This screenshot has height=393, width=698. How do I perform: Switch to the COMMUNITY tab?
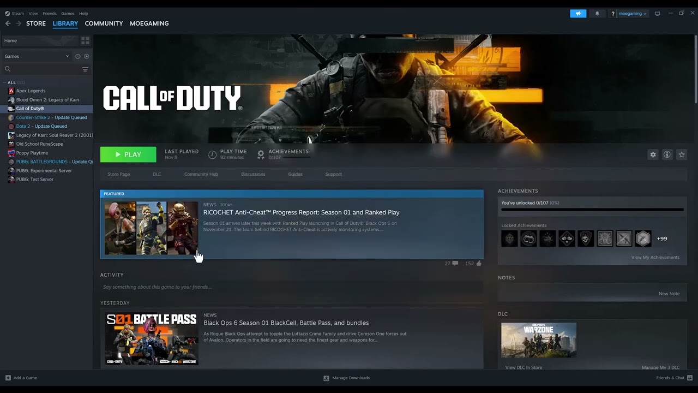click(x=104, y=23)
